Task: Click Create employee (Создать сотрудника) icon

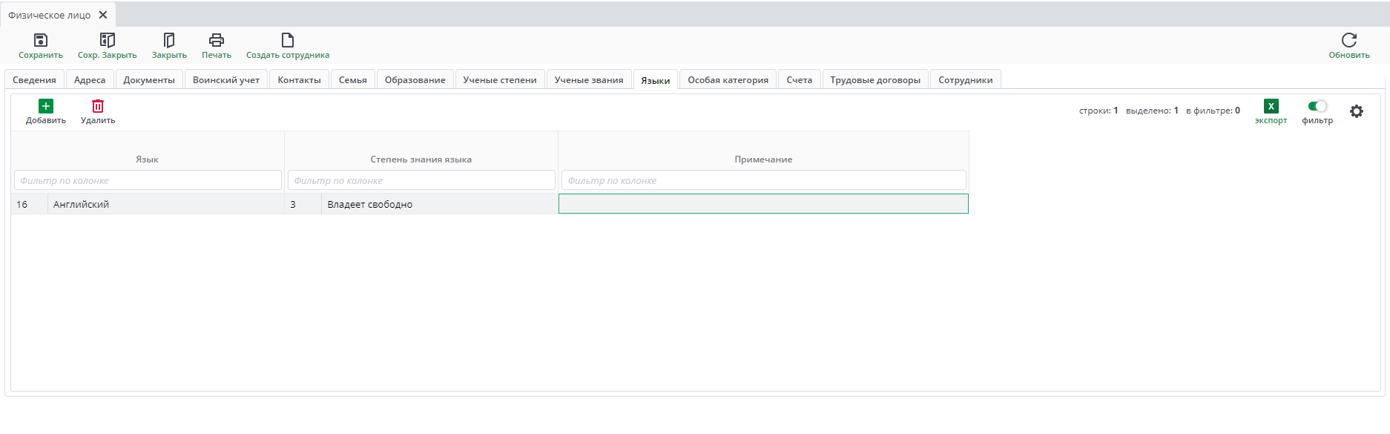Action: tap(288, 40)
